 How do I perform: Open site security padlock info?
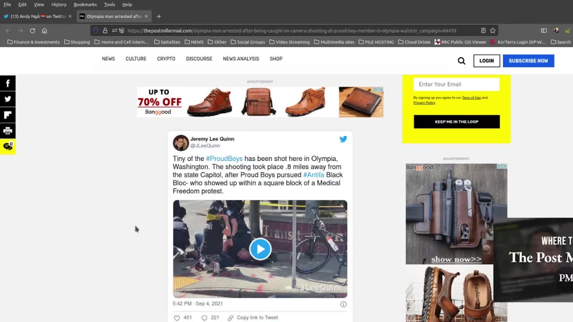[x=105, y=30]
